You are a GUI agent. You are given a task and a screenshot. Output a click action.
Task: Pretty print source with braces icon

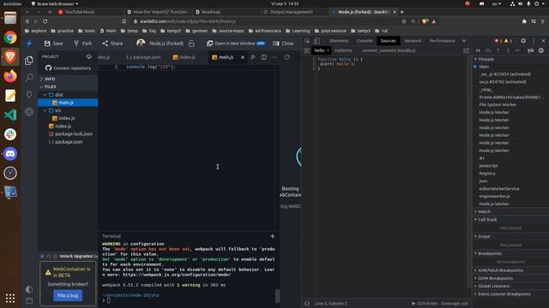click(x=307, y=304)
